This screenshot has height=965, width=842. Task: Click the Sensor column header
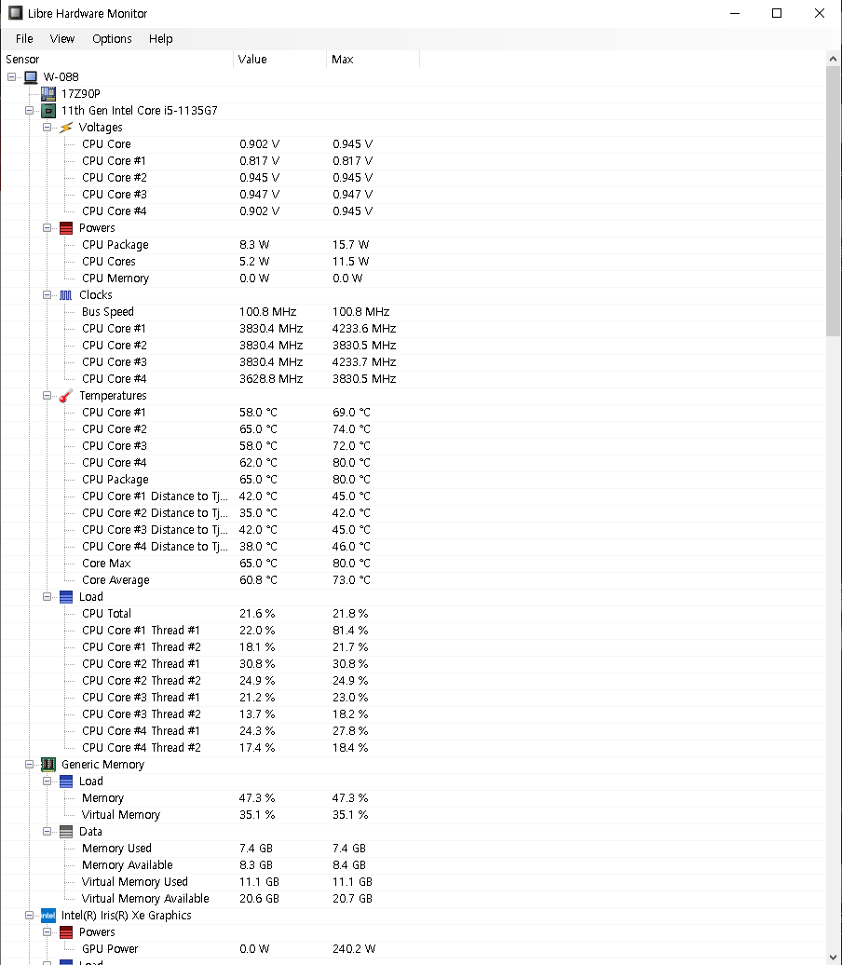coord(117,60)
